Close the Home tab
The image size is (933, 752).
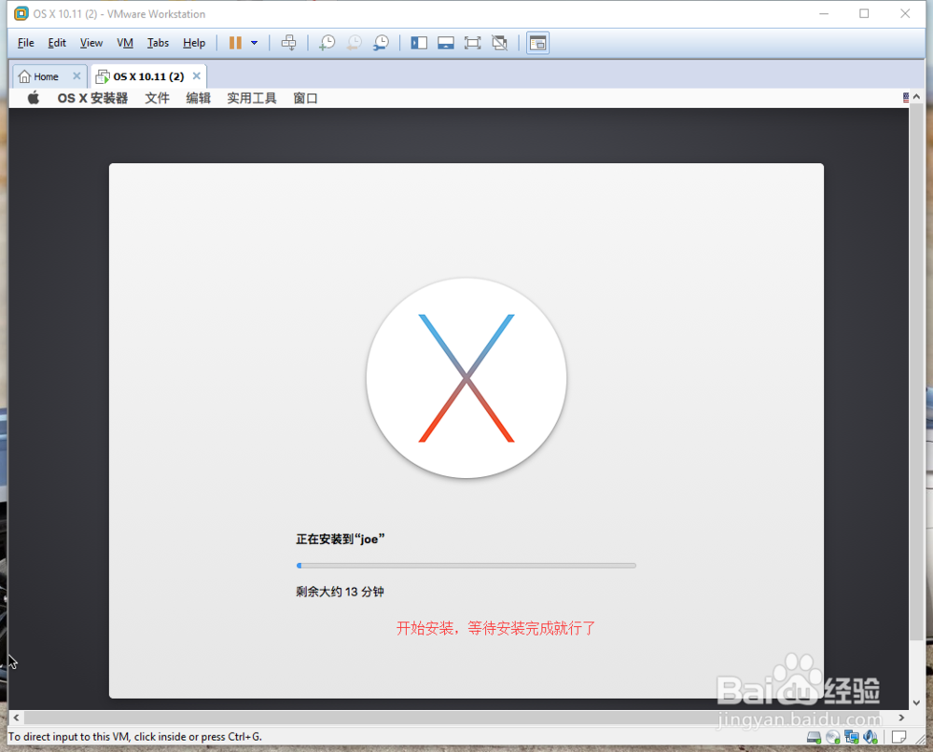click(x=77, y=76)
